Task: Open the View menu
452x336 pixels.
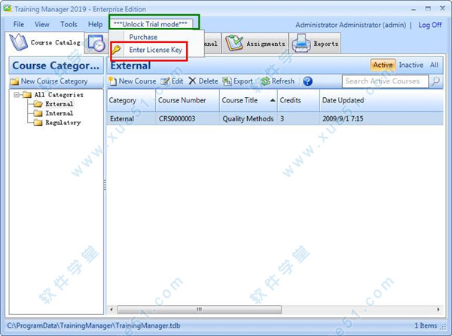Action: click(x=42, y=25)
